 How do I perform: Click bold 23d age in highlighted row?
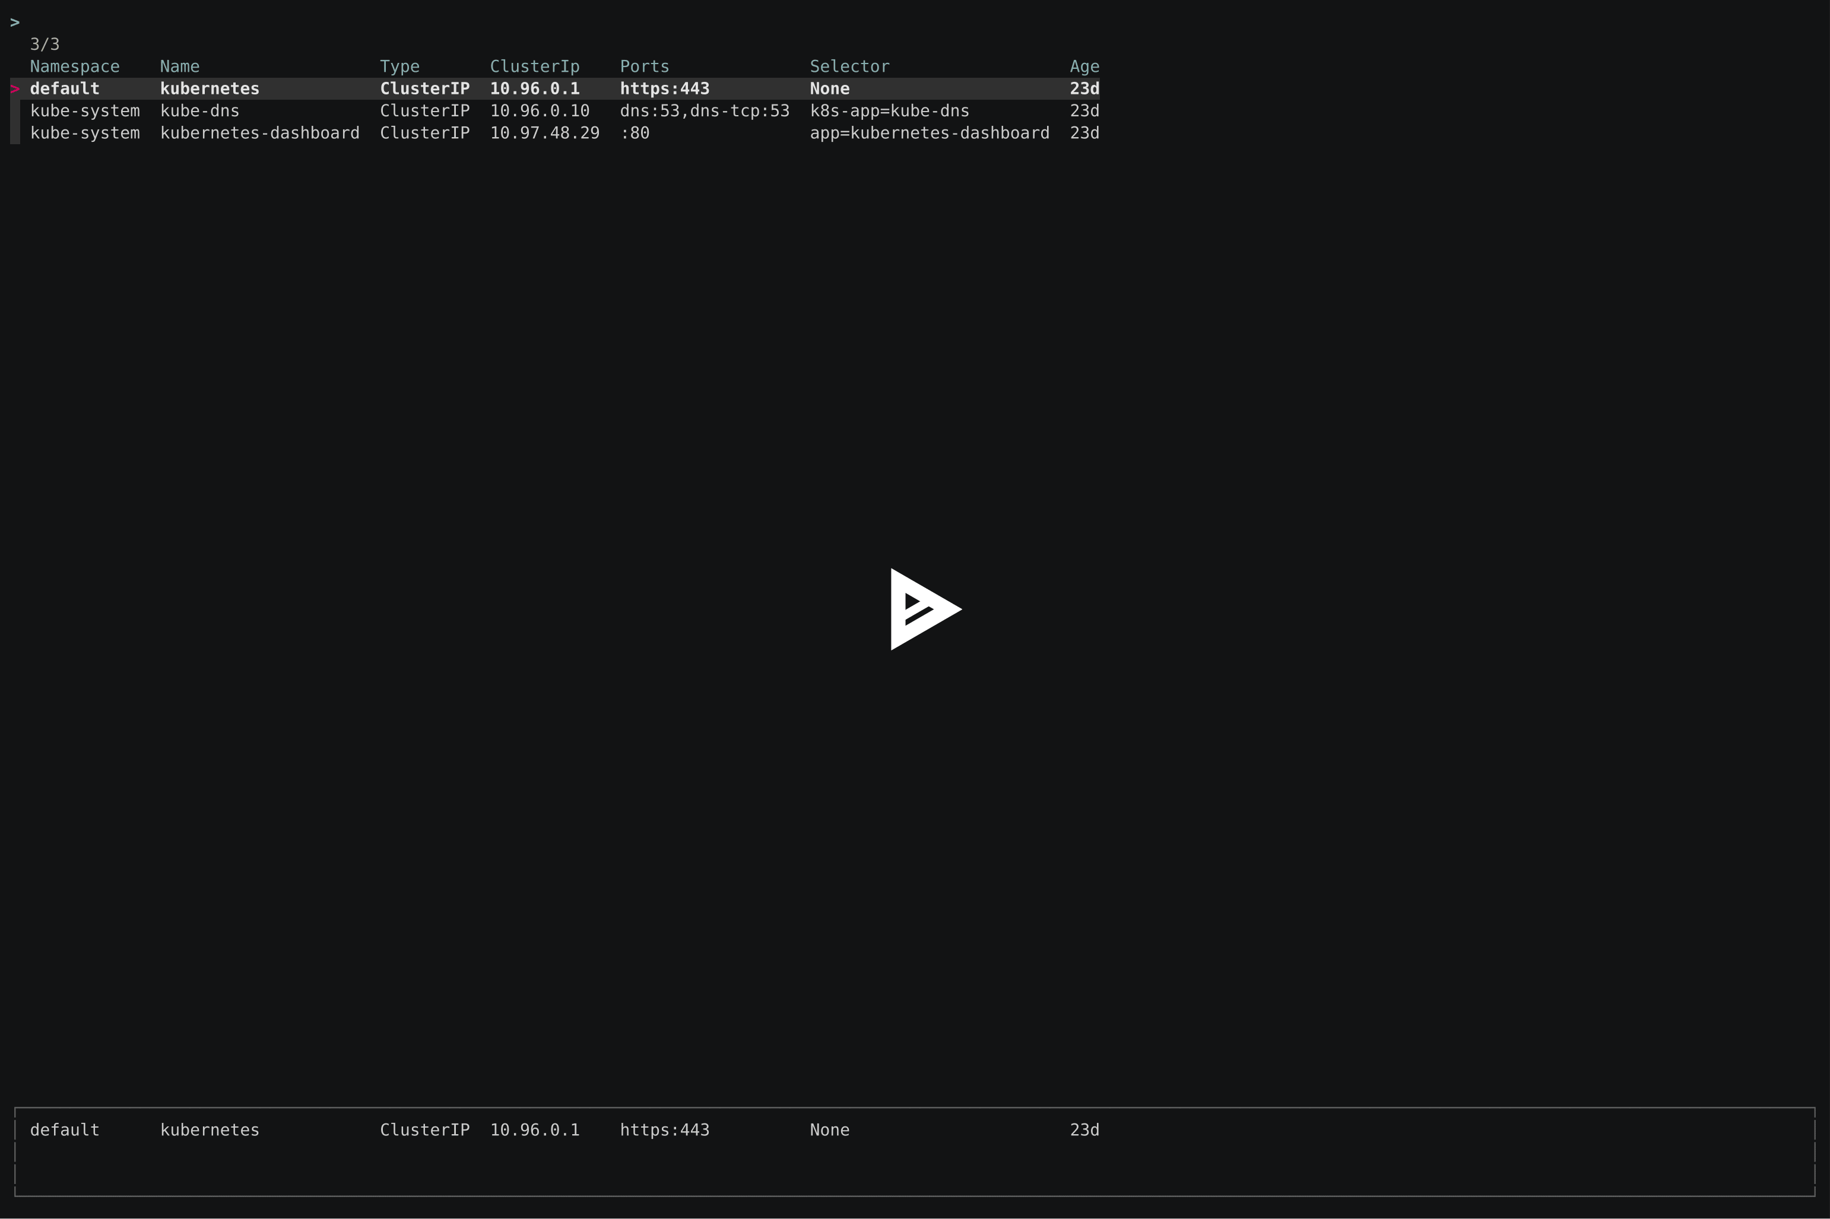pos(1084,88)
